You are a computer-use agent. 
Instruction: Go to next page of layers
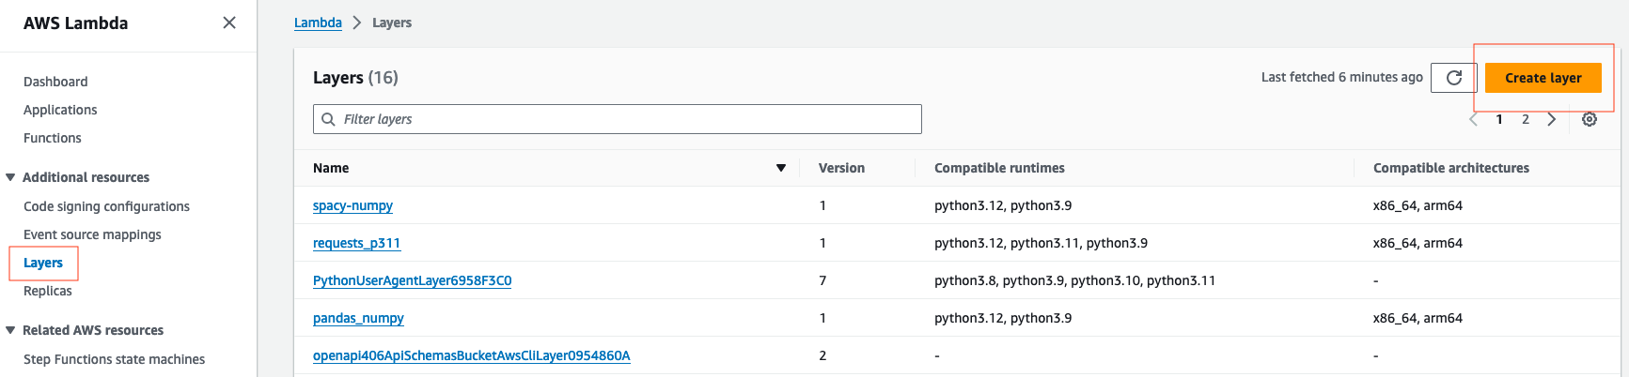pos(1552,119)
